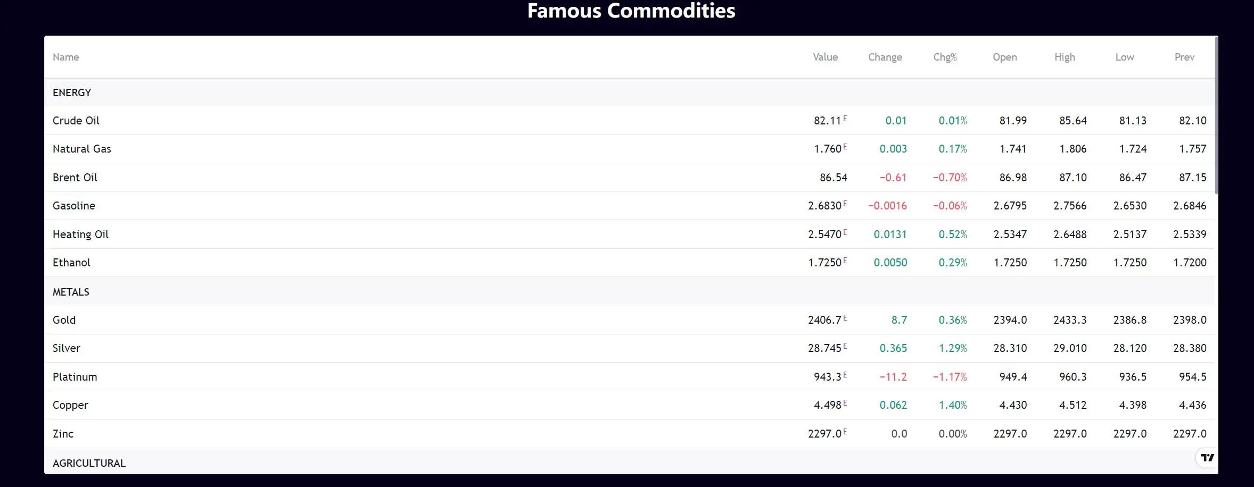Select the Gasoline row
The image size is (1254, 487).
tap(630, 206)
